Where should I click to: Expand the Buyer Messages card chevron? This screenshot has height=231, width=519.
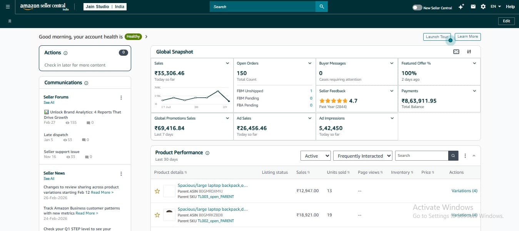coord(392,63)
